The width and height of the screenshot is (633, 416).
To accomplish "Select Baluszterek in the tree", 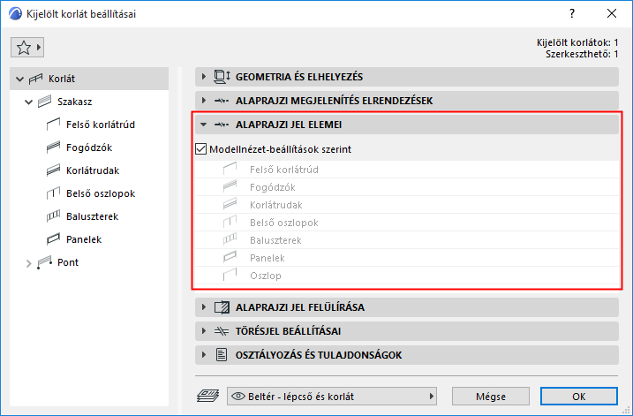I will pos(93,217).
